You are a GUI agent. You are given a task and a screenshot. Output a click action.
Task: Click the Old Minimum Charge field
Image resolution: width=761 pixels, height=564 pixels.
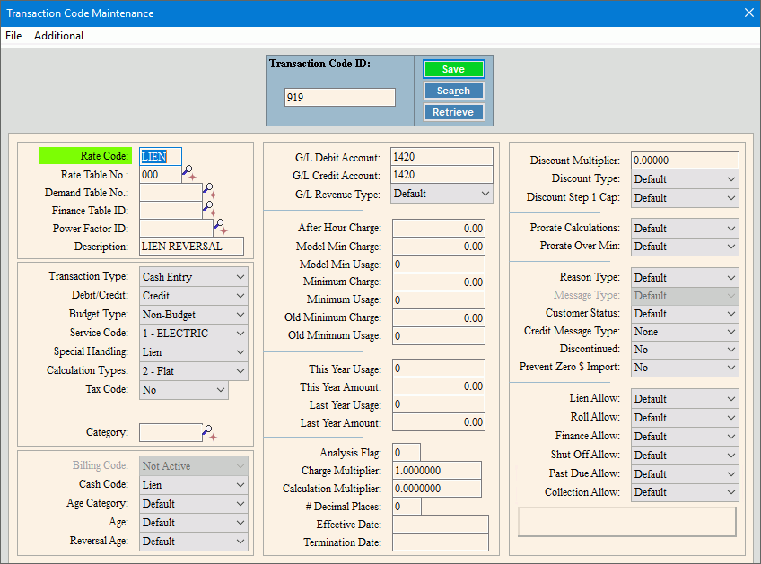pyautogui.click(x=439, y=318)
